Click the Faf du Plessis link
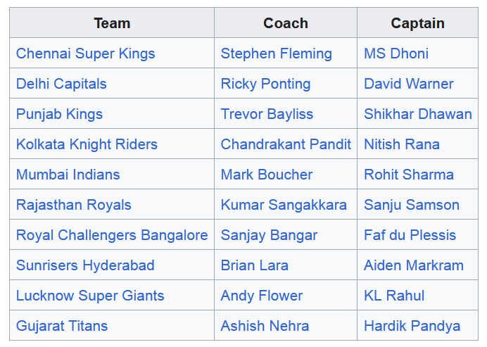 (x=410, y=235)
